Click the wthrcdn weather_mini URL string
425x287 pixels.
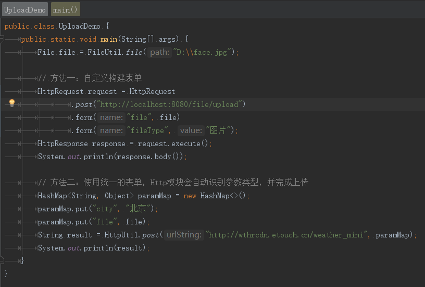point(287,235)
